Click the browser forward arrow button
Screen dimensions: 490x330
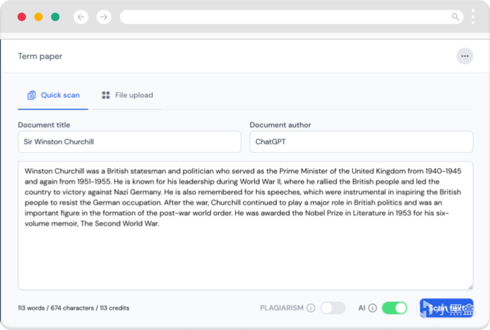[x=103, y=17]
